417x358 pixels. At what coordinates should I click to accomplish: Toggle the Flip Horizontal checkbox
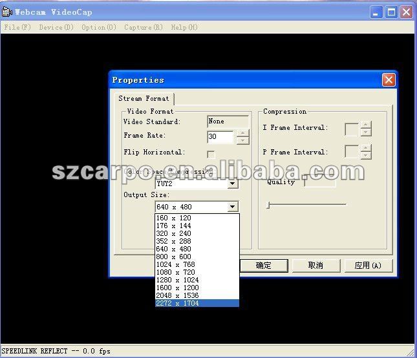pos(211,154)
